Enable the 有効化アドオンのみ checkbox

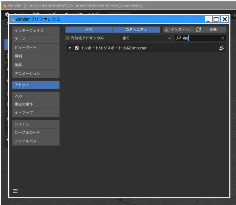[x=67, y=38]
